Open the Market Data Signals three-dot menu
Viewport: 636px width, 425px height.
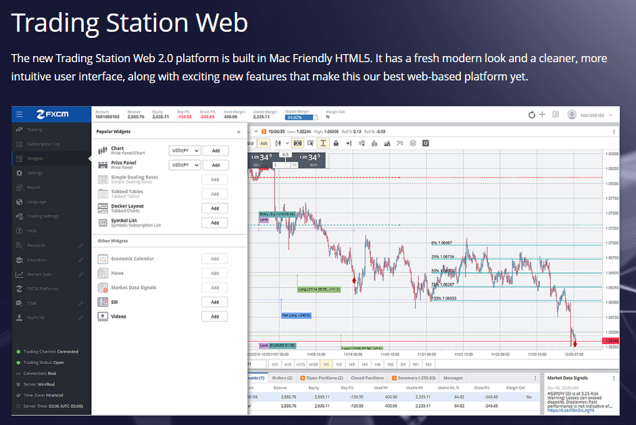(614, 378)
